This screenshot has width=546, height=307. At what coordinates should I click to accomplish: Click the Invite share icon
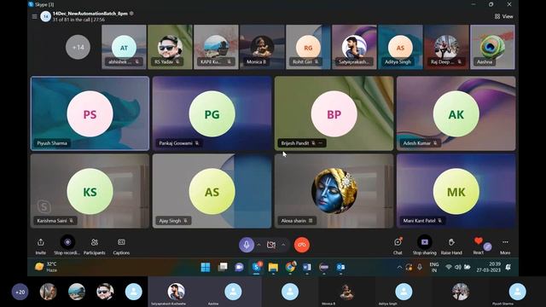(40, 242)
